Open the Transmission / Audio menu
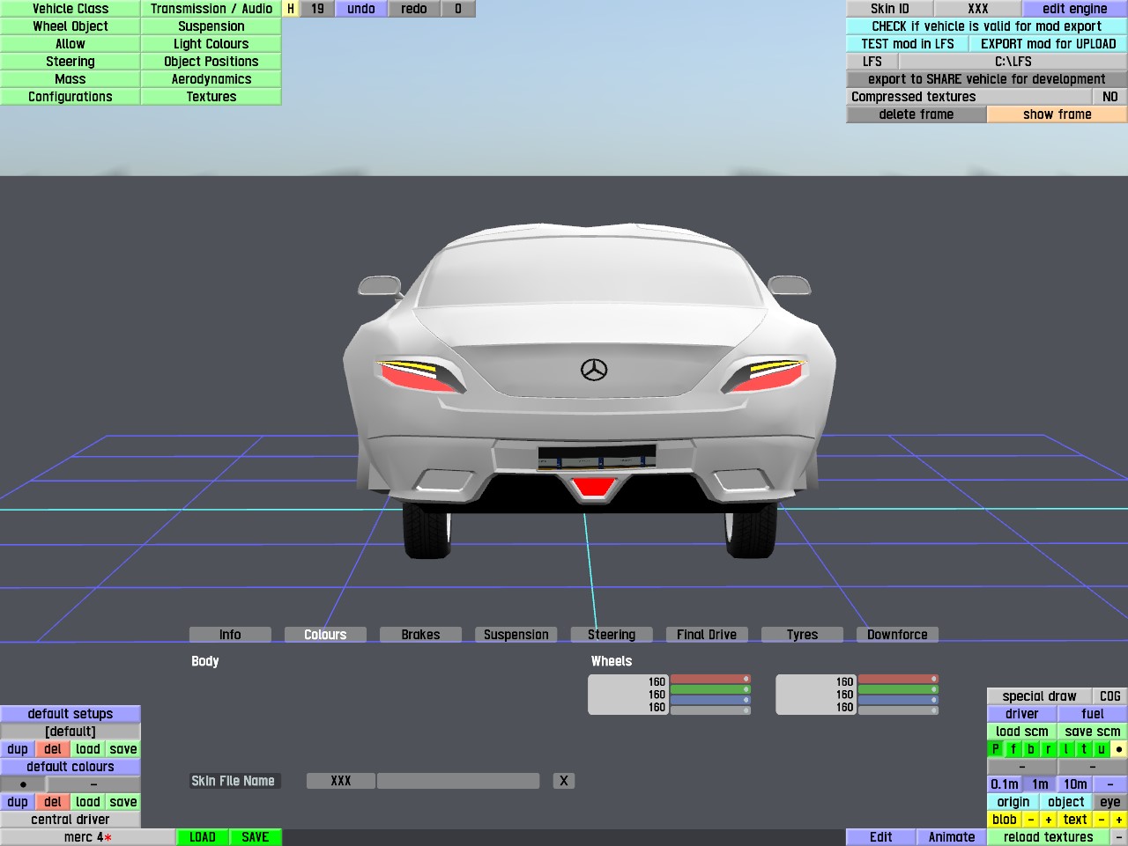The image size is (1128, 846). [211, 9]
